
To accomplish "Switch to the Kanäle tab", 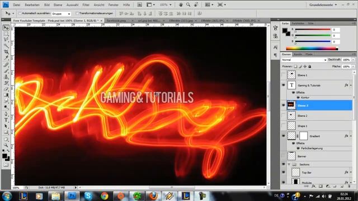I will click(298, 54).
